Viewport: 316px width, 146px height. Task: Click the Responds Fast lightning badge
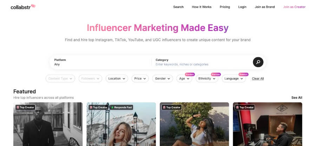coord(121,107)
